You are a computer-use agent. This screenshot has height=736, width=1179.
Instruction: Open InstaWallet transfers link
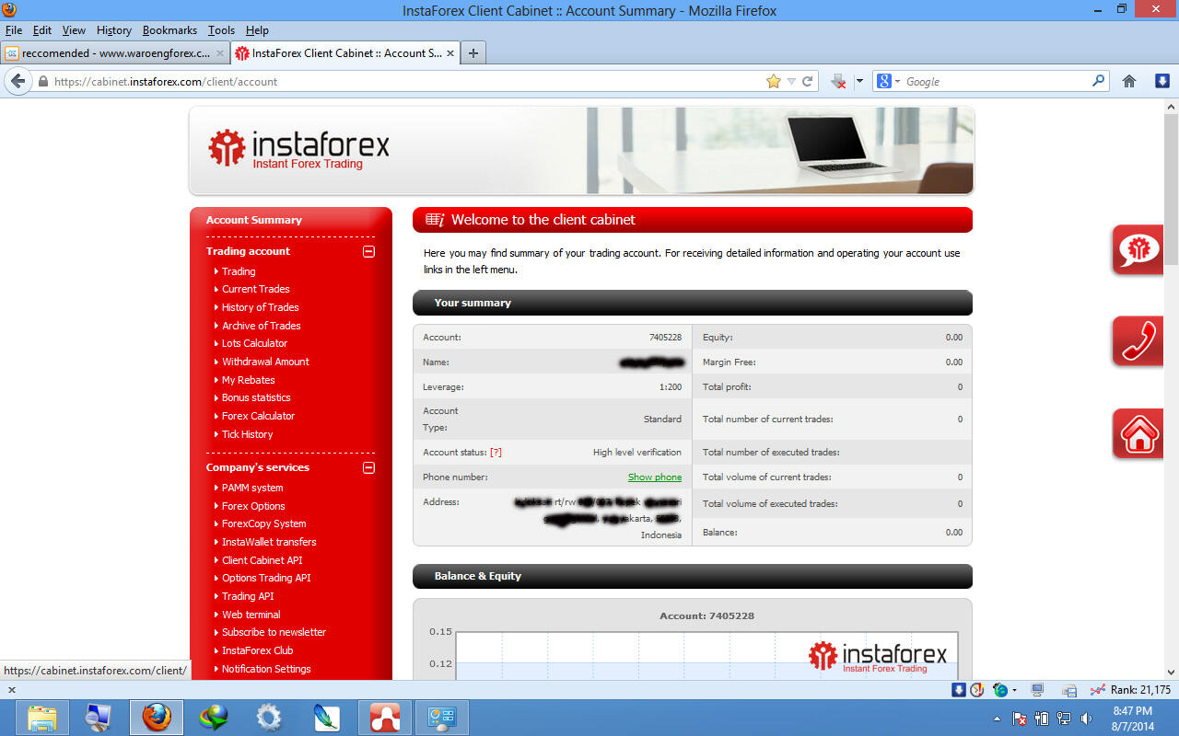269,542
